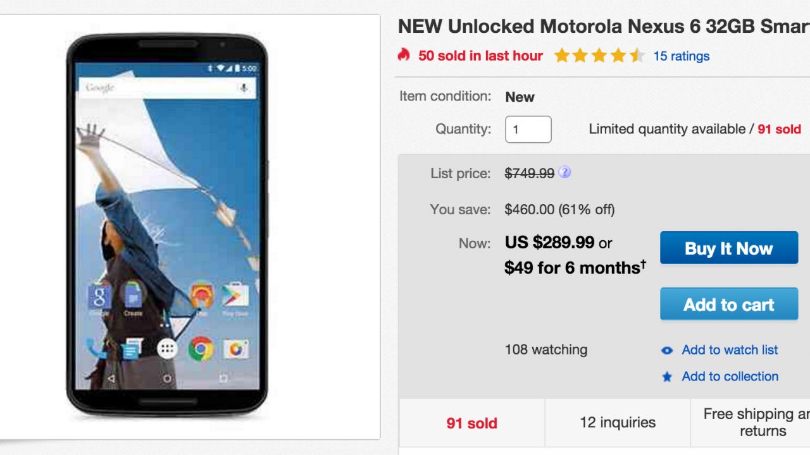
Task: Click the star icon for collection
Action: pyautogui.click(x=667, y=377)
